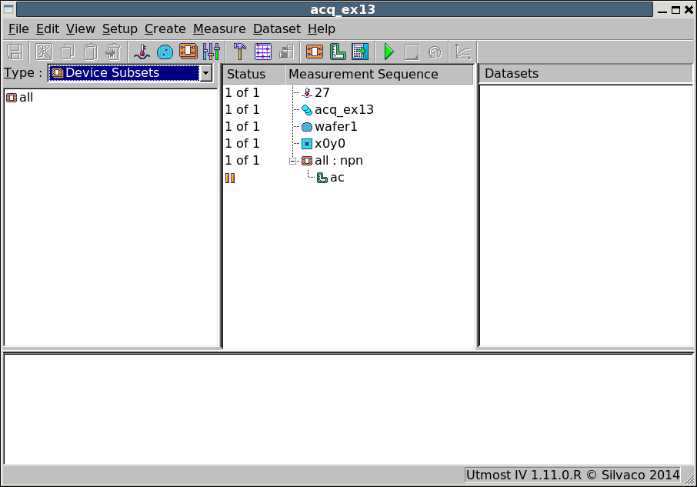This screenshot has width=697, height=487.
Task: Click the Copy icon in toolbar
Action: [68, 52]
